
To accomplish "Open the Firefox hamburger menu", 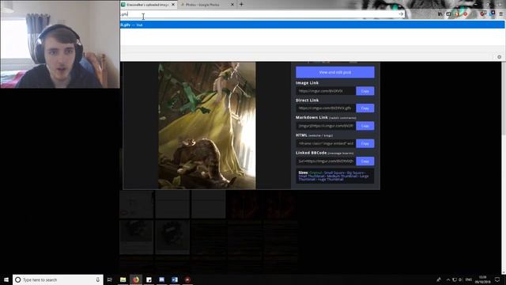I will (x=500, y=14).
